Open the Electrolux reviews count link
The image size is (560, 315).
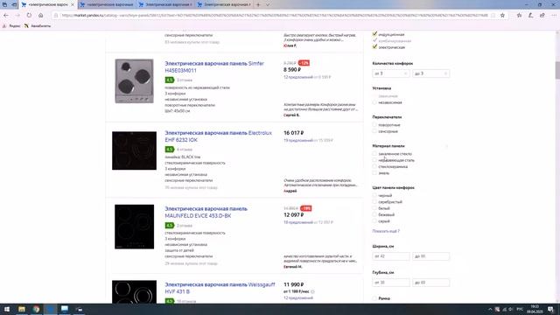pos(185,150)
